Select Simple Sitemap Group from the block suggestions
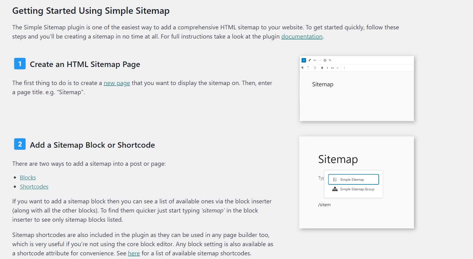 coord(356,189)
